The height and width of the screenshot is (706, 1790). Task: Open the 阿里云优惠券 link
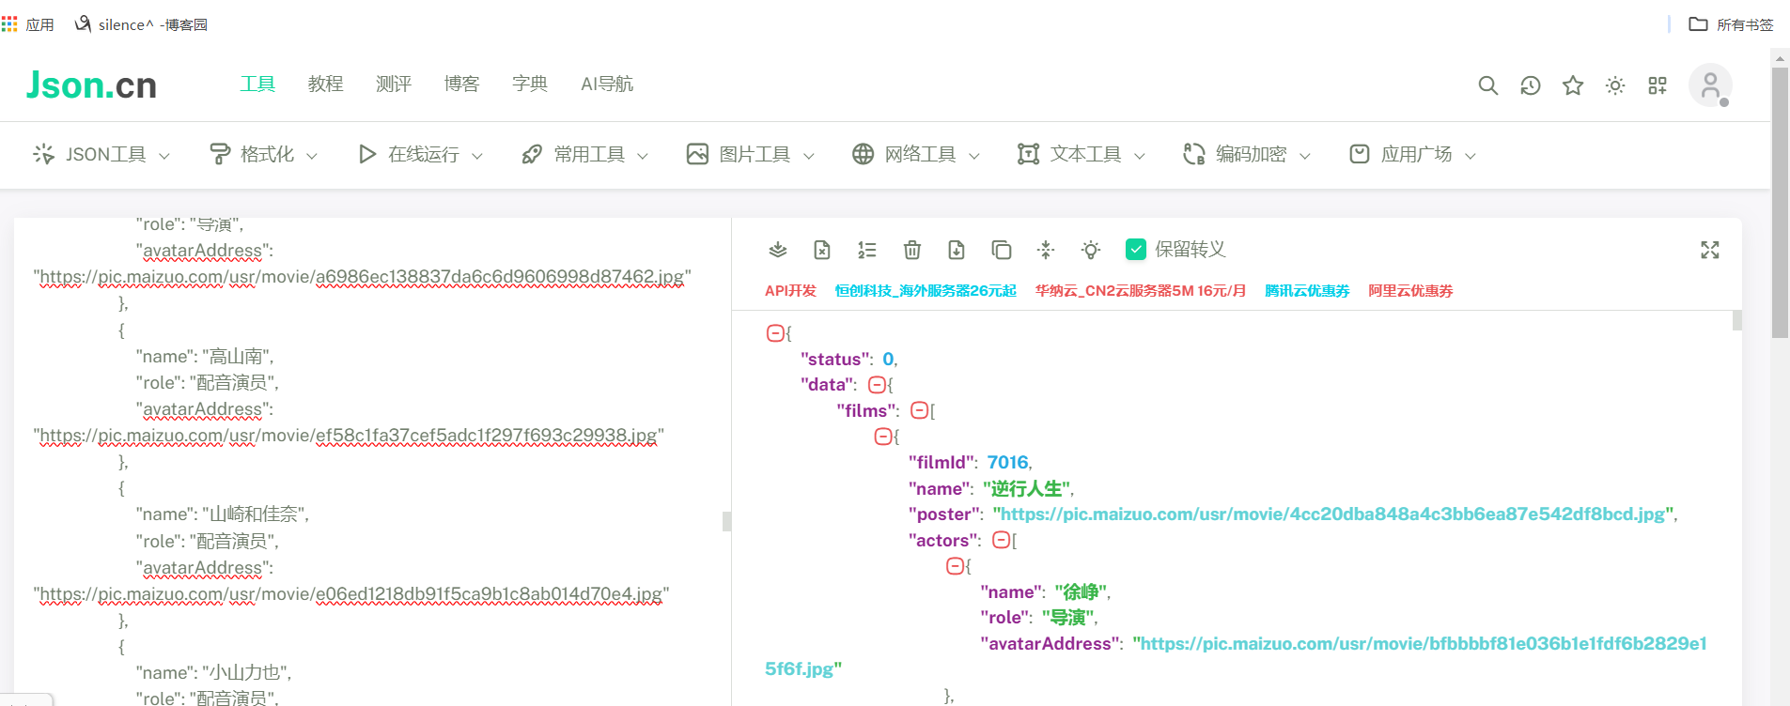point(1410,291)
